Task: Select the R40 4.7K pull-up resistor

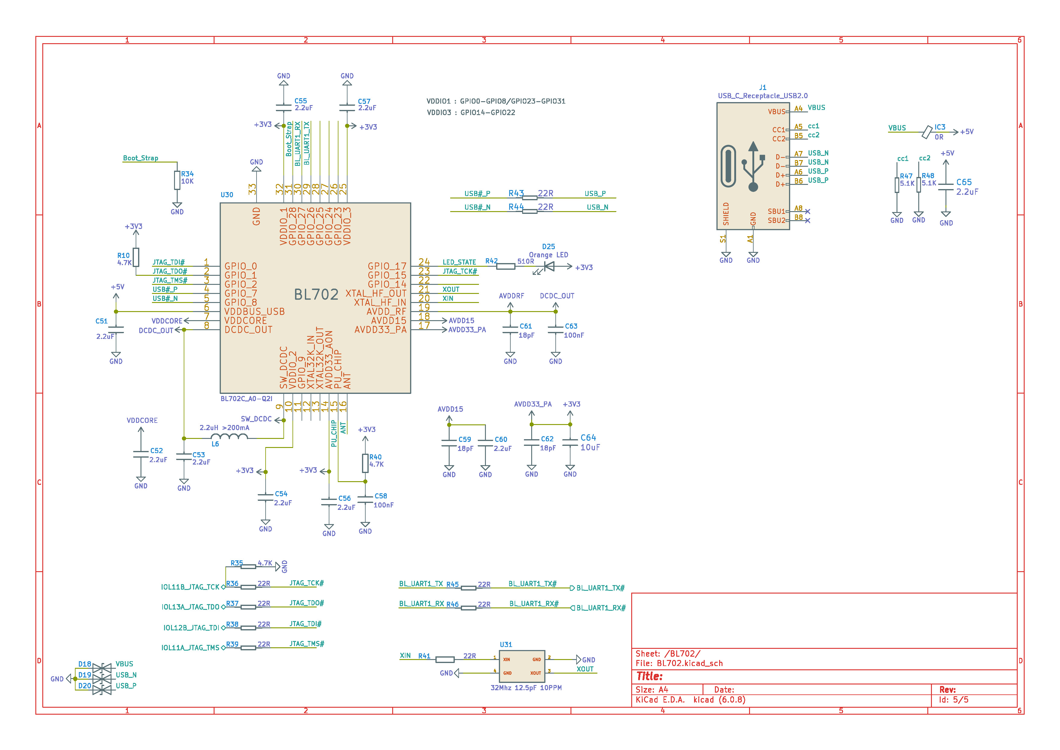Action: tap(365, 463)
